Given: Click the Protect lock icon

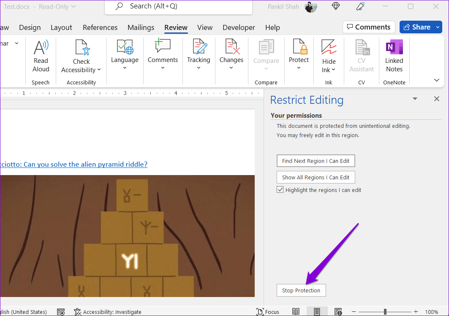Looking at the screenshot, I should click(299, 47).
